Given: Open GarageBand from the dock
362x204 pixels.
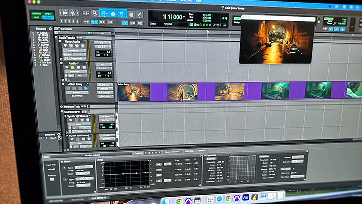Looking at the screenshot, I should click(x=254, y=197).
